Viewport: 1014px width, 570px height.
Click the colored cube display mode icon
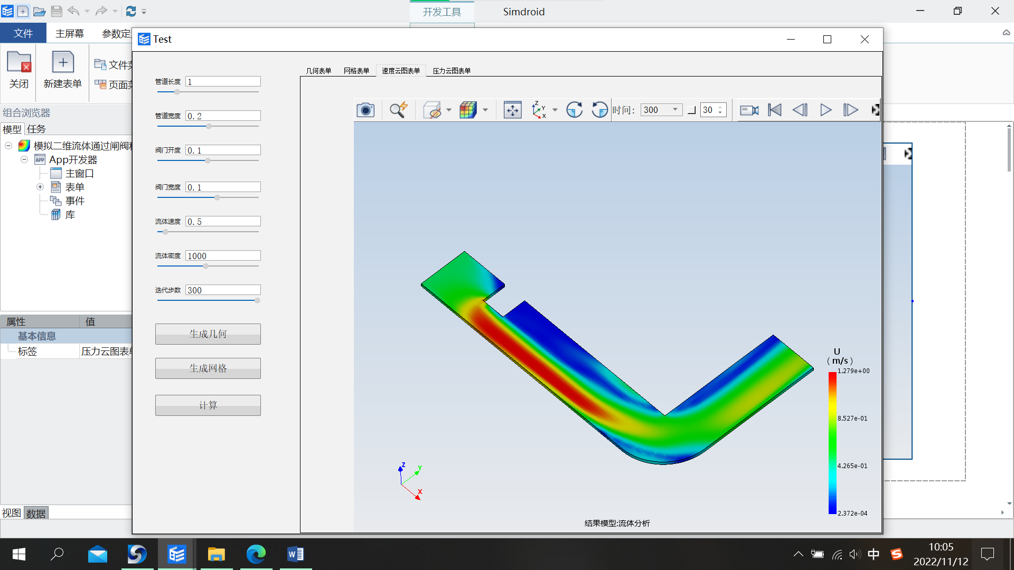468,110
